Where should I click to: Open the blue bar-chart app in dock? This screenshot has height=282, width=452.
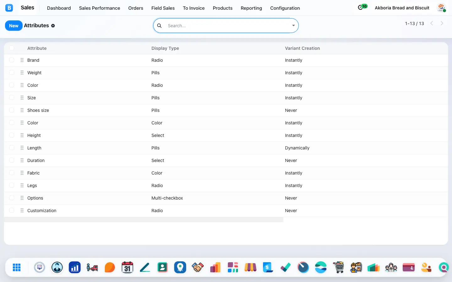[x=75, y=267]
